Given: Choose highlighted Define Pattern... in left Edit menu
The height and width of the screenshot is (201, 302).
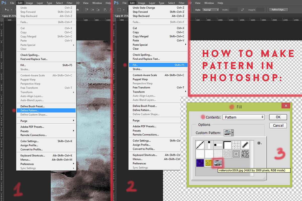Looking at the screenshot, I should click(46, 110).
